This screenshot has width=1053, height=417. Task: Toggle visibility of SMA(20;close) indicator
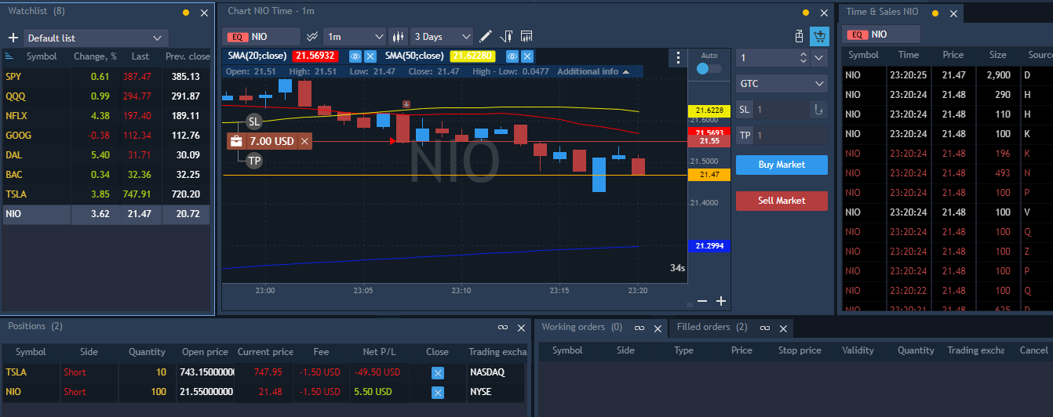coord(355,56)
